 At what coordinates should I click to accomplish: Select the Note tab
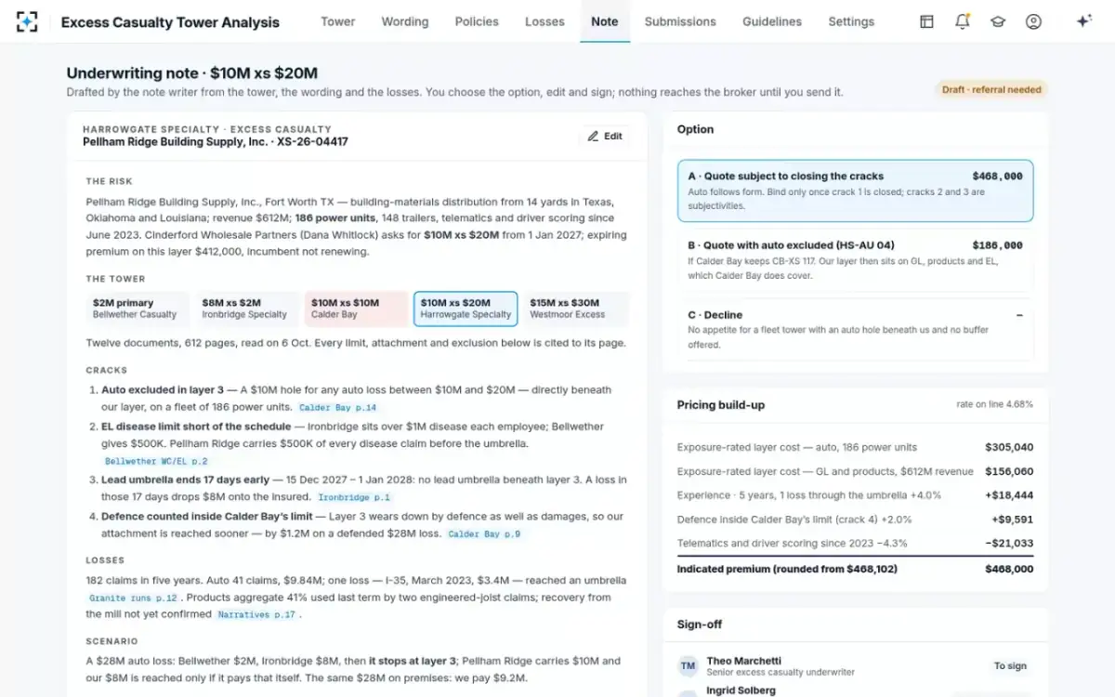(605, 21)
